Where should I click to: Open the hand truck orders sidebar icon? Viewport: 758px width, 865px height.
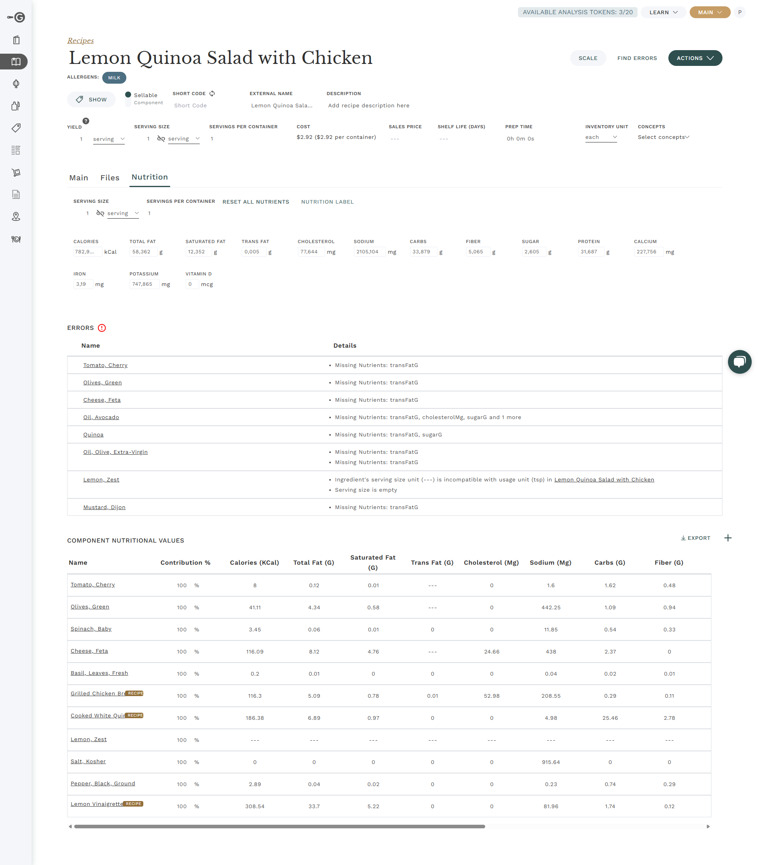[x=16, y=172]
